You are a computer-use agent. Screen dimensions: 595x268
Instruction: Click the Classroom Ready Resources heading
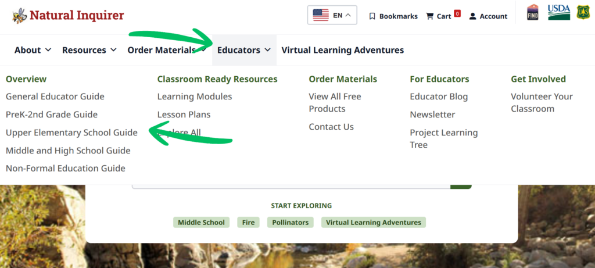217,79
